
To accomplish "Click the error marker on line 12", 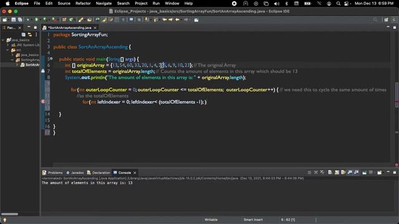I will click(x=43, y=101).
